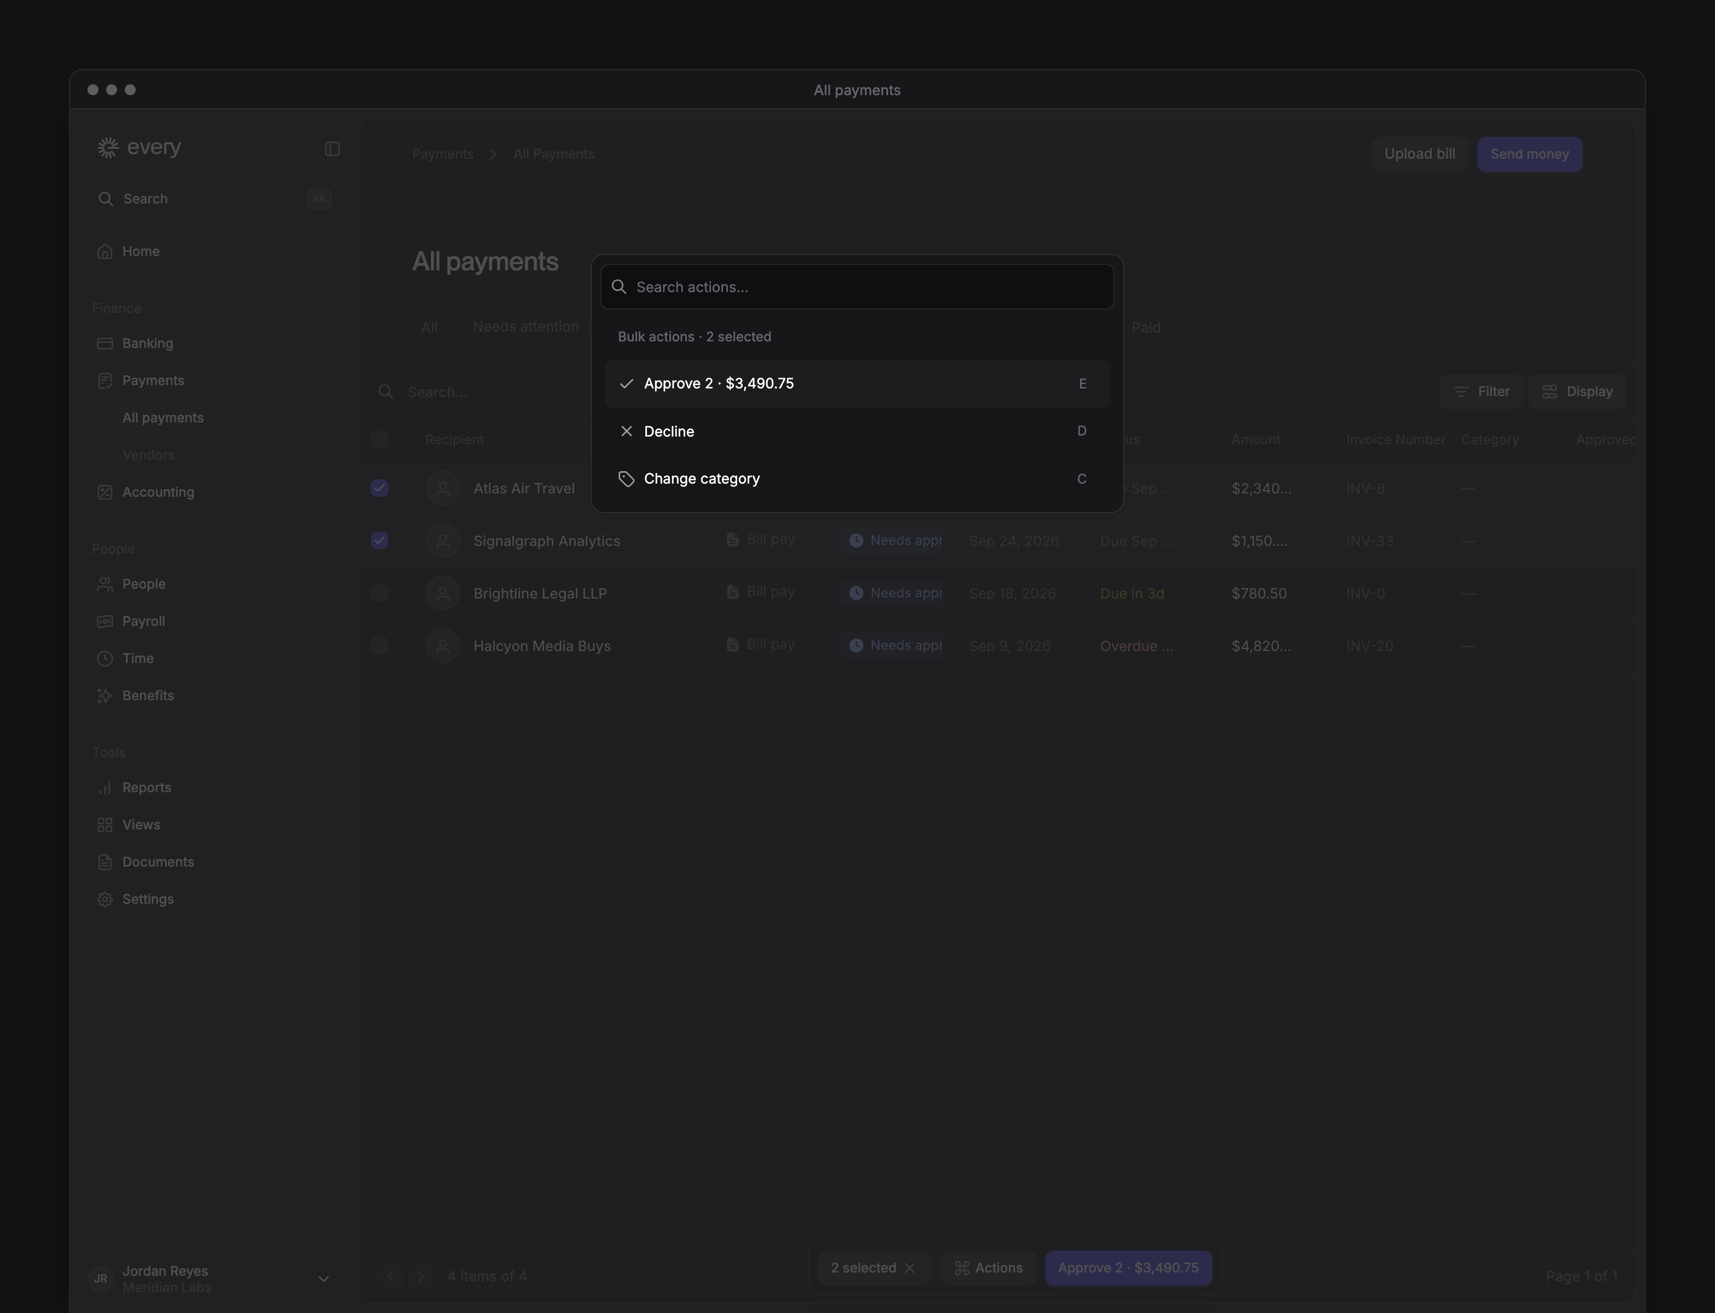
Task: Focus the Search actions input field
Action: (857, 287)
